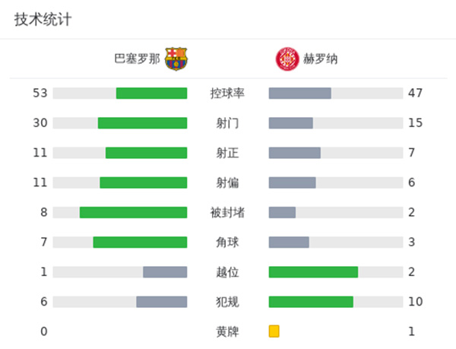The image size is (456, 349).
Task: Click Barcelona's green 射门 bar
Action: point(142,123)
